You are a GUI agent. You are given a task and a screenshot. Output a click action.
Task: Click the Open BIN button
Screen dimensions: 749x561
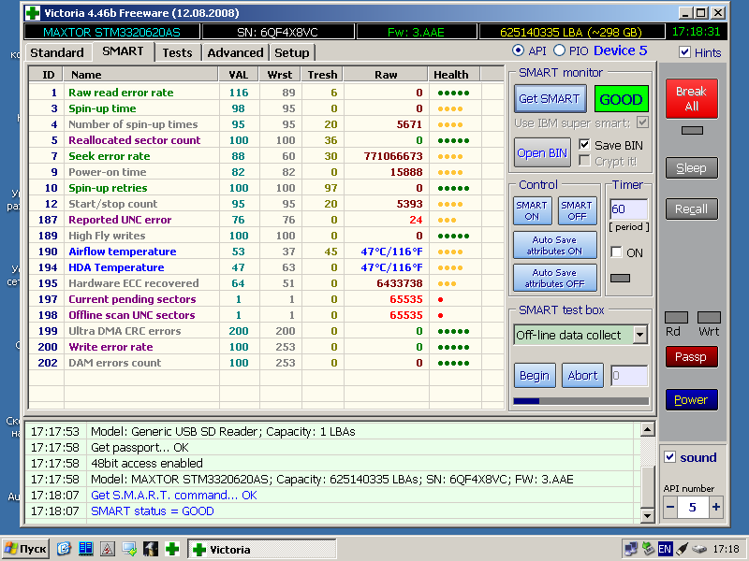pyautogui.click(x=542, y=152)
